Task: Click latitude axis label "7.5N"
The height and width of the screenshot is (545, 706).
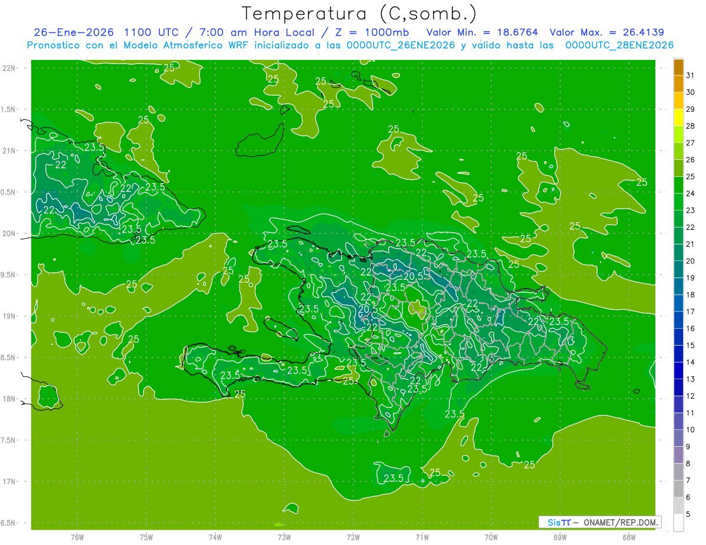Action: [9, 440]
